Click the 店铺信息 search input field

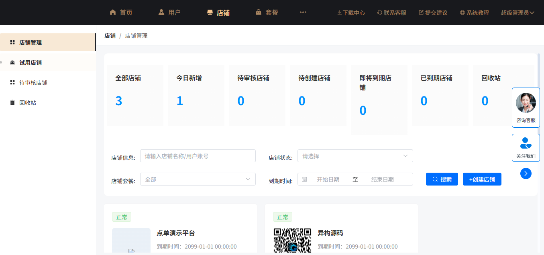click(198, 156)
